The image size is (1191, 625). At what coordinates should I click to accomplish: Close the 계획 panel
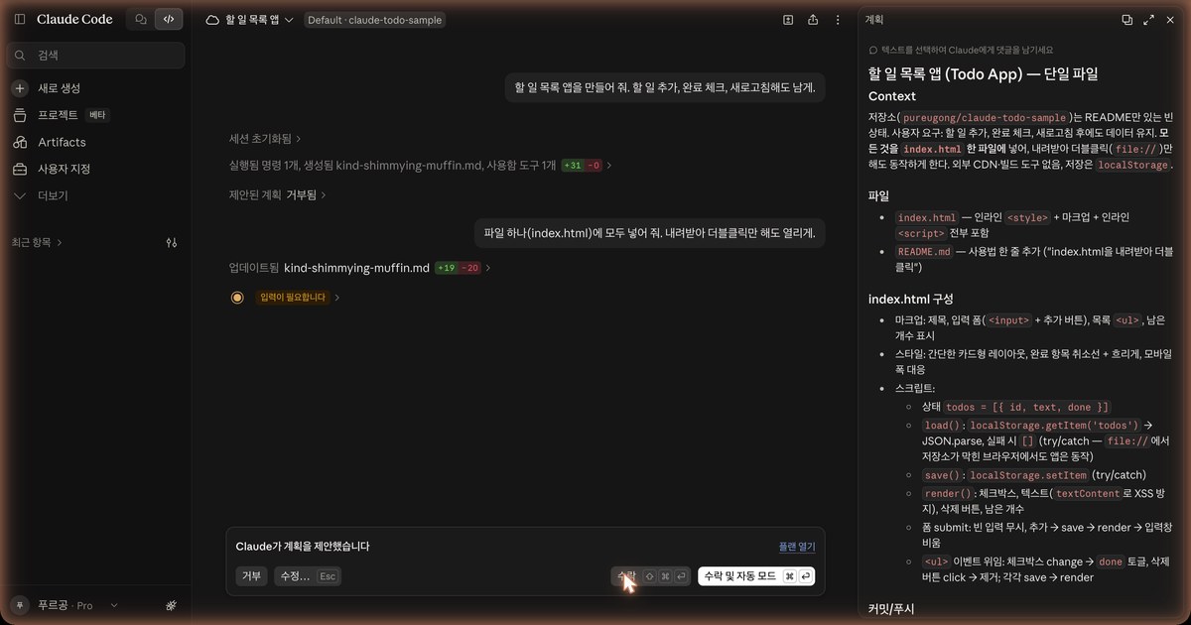pyautogui.click(x=1170, y=20)
